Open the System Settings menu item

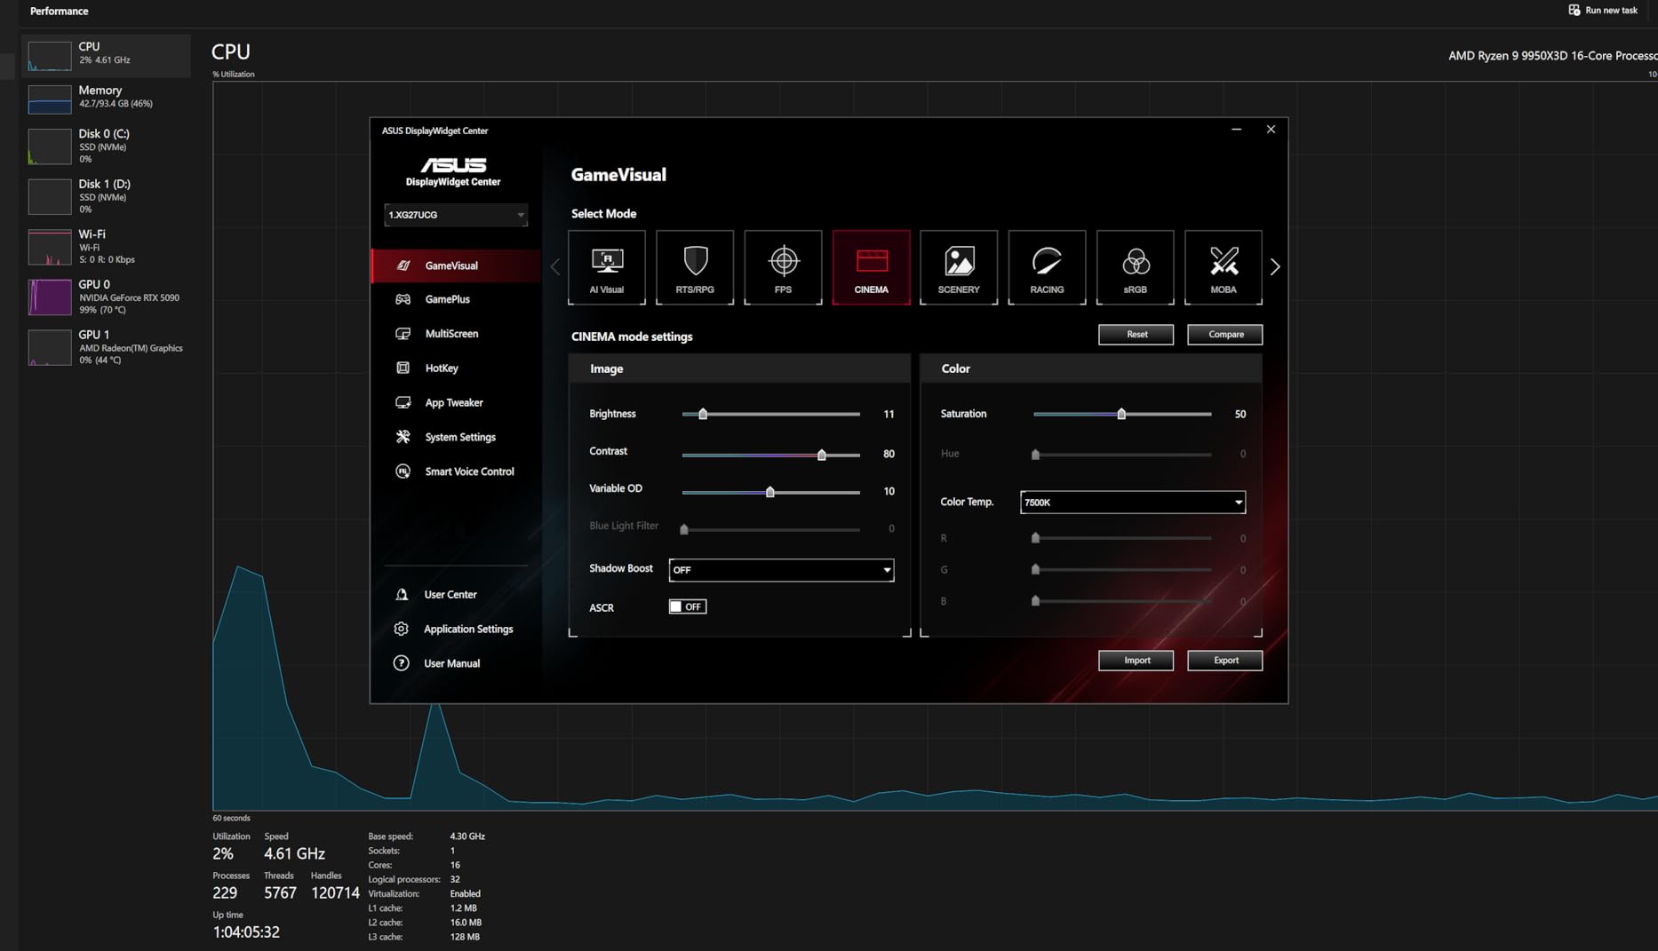coord(456,437)
